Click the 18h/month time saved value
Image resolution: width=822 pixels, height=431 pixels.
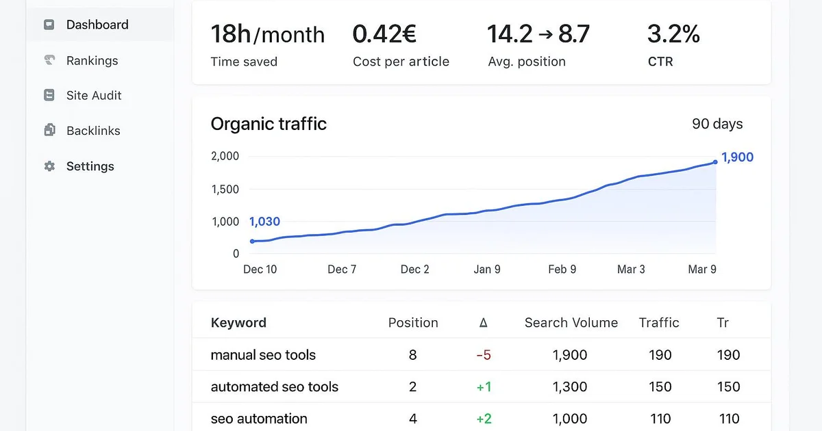(x=267, y=34)
